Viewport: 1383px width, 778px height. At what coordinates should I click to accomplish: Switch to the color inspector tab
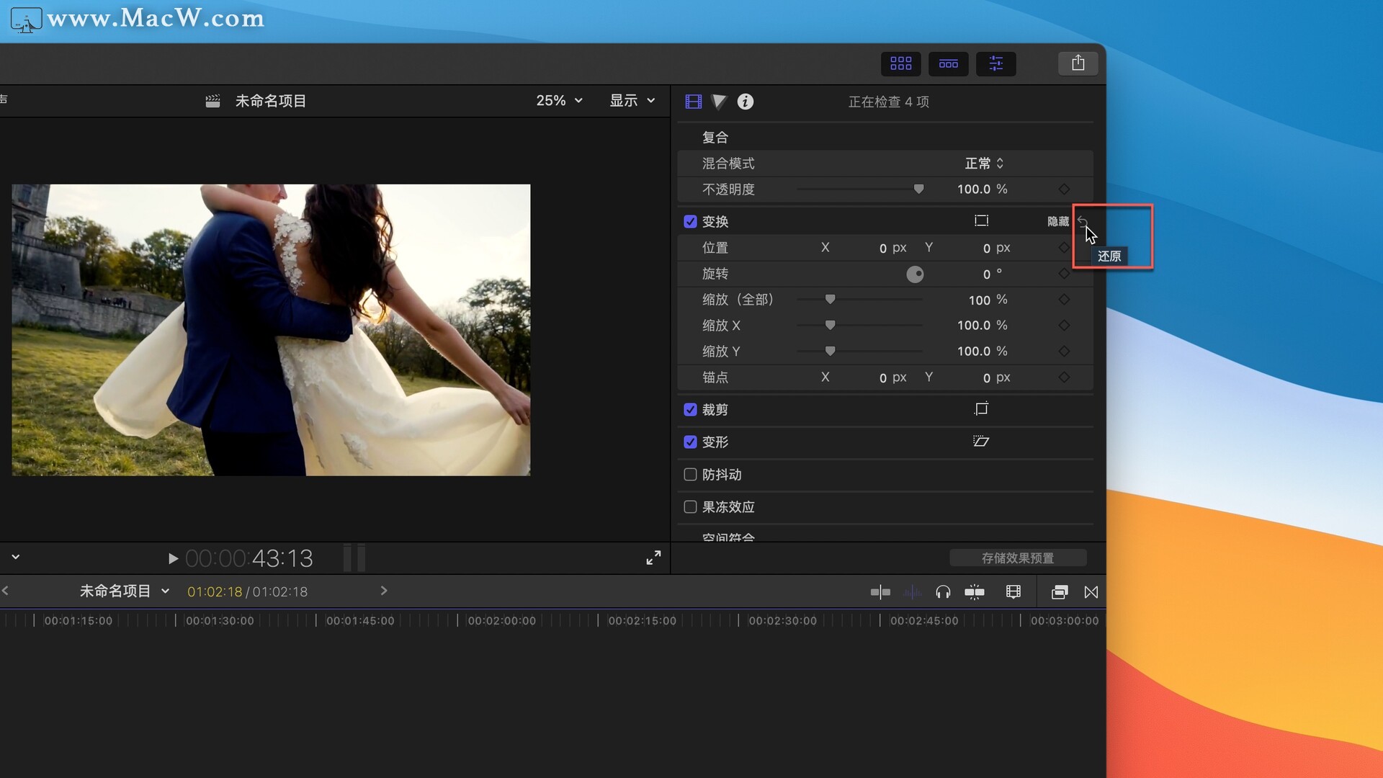coord(719,102)
